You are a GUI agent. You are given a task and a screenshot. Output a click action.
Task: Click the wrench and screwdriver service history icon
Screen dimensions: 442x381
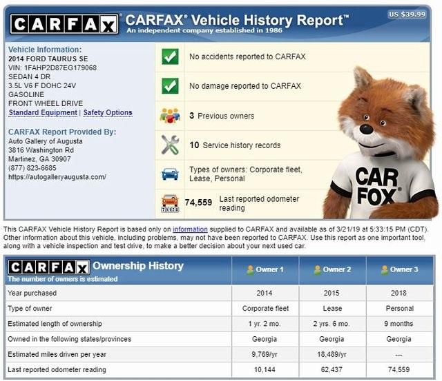pos(170,145)
